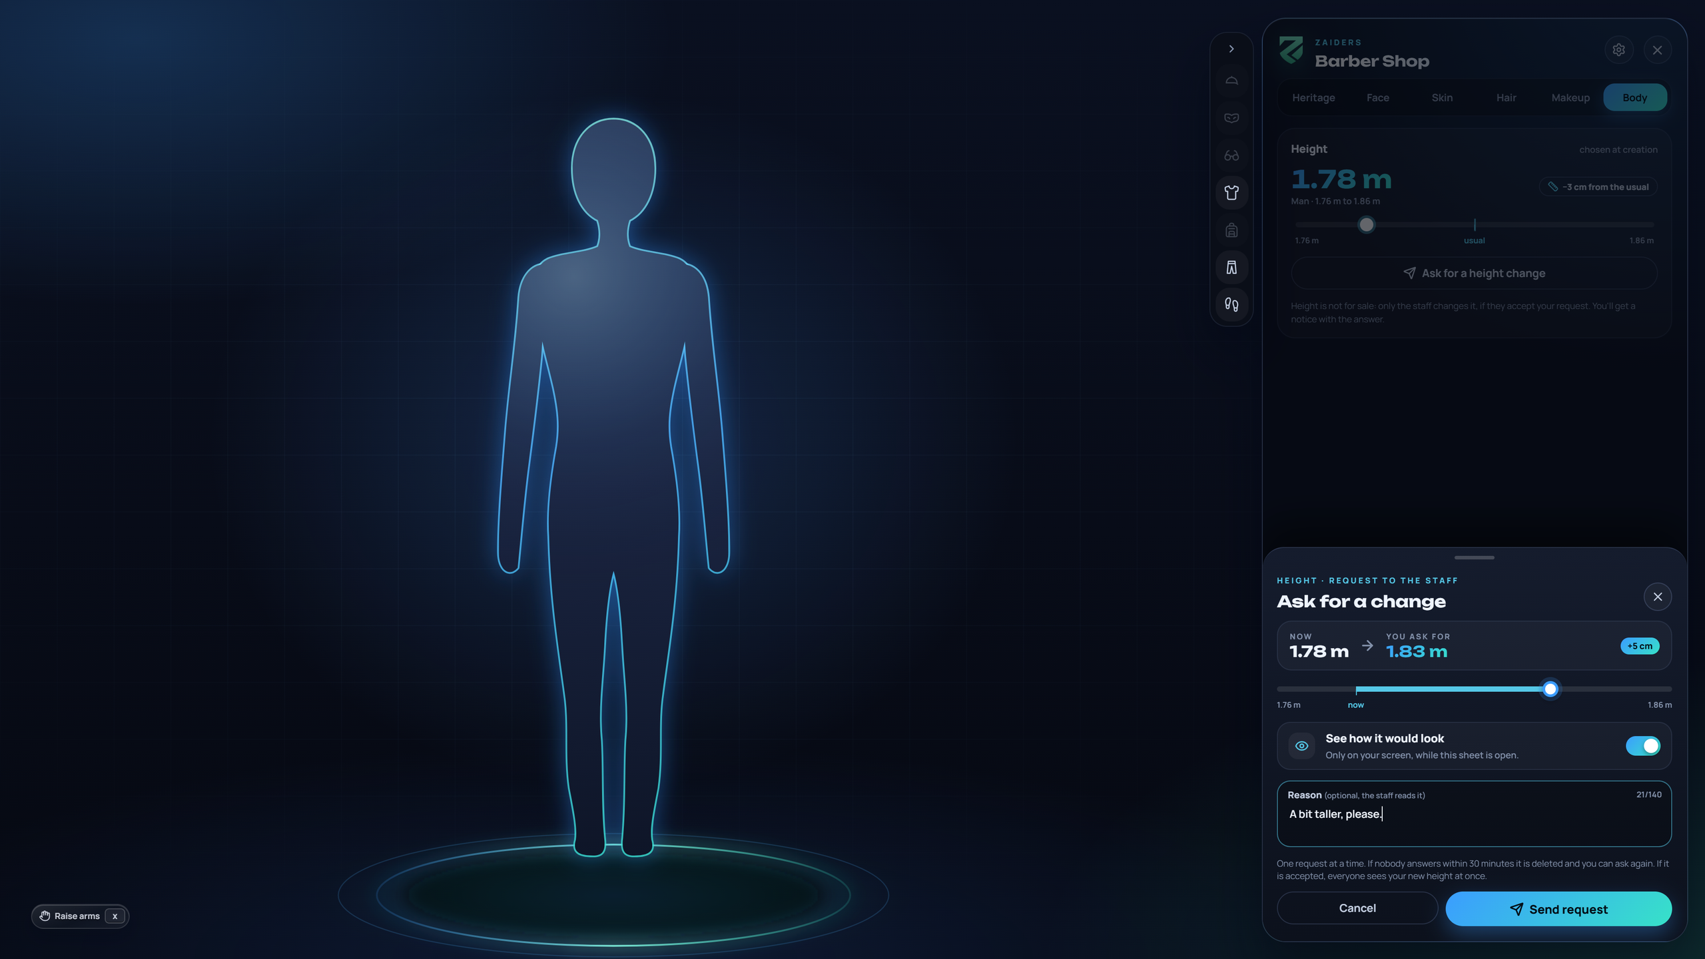1705x959 pixels.
Task: Click the current 1.78 m value in sheet
Action: click(x=1319, y=651)
